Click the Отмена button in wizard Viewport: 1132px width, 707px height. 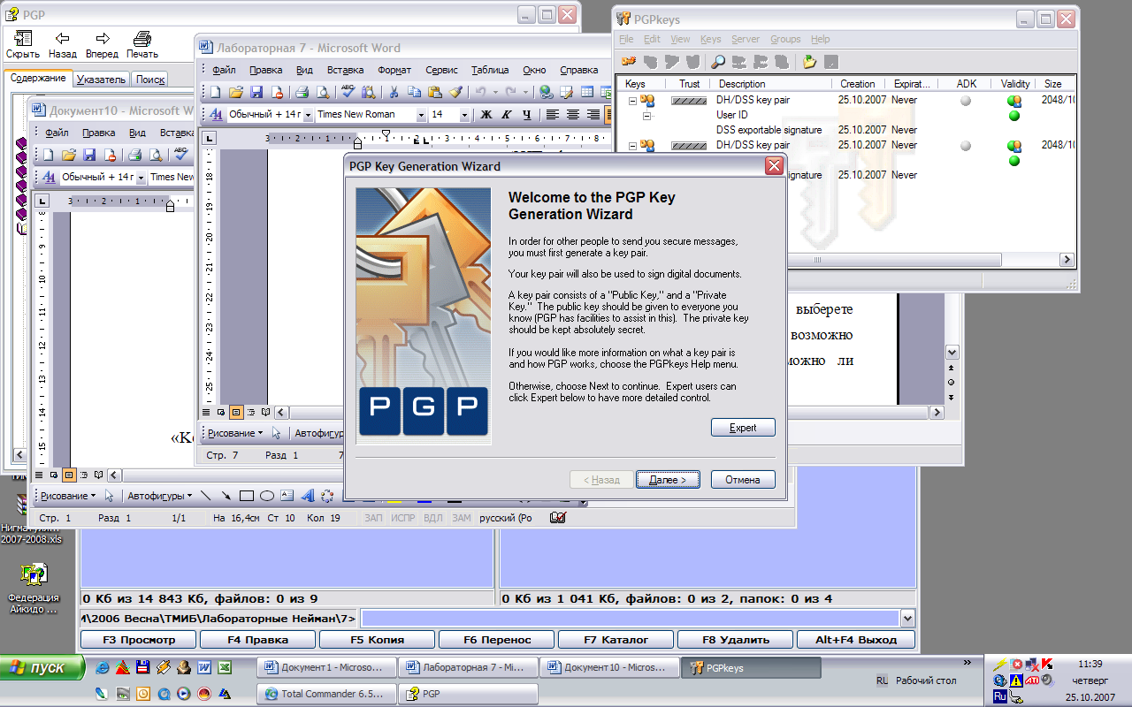coord(743,480)
